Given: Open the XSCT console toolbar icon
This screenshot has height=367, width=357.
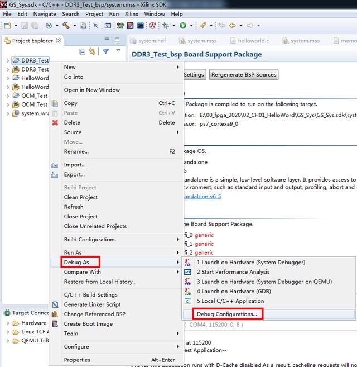Looking at the screenshot, I should point(108,26).
